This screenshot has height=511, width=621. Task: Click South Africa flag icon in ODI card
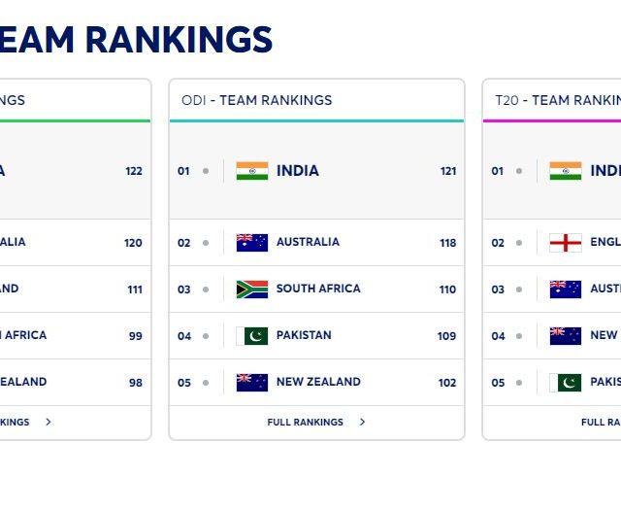click(x=252, y=289)
